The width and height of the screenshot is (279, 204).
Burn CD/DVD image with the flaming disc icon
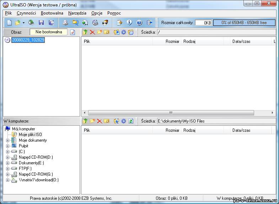point(105,23)
